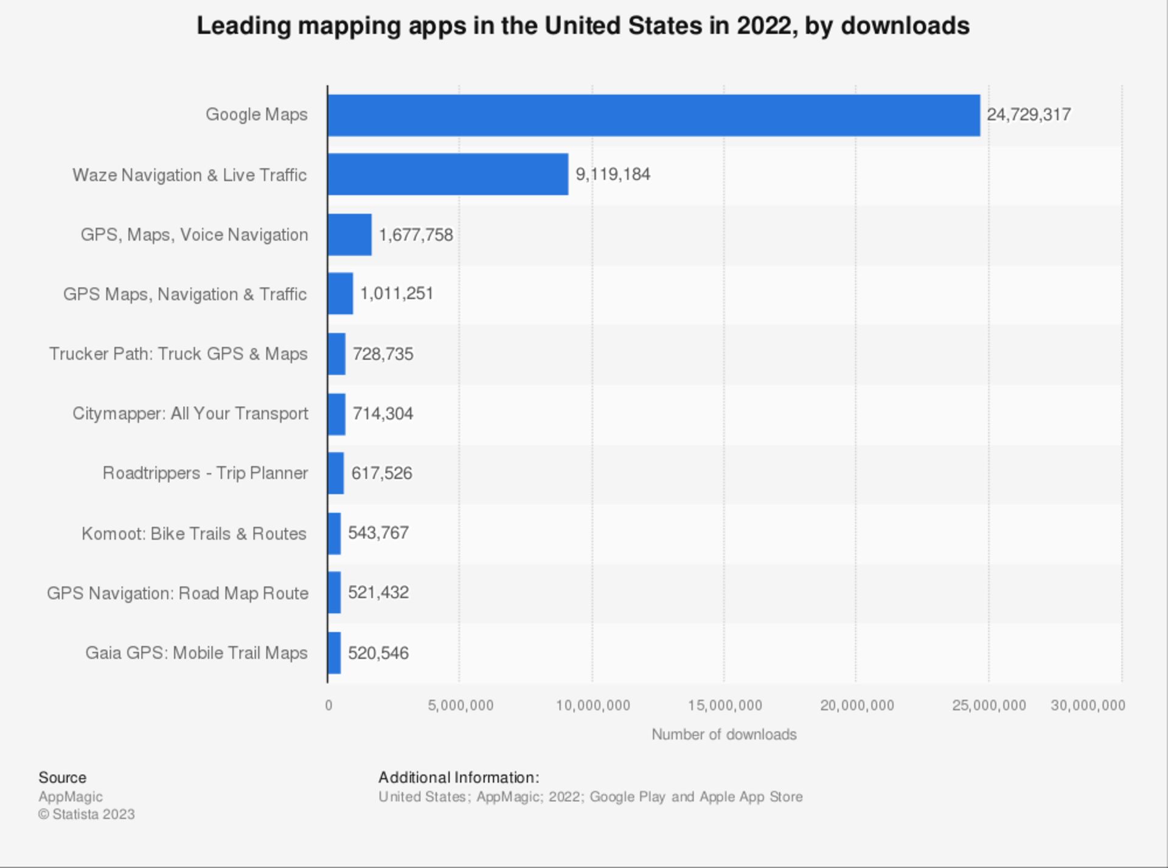Select the Trucker Path bar
The width and height of the screenshot is (1168, 868).
[337, 354]
